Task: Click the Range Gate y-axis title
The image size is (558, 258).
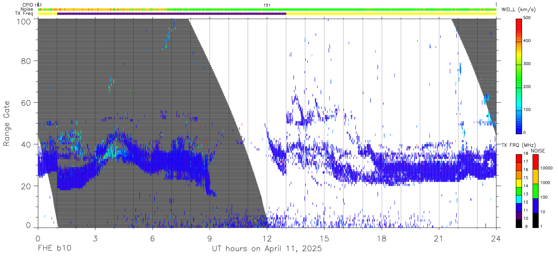Action: click(x=7, y=123)
